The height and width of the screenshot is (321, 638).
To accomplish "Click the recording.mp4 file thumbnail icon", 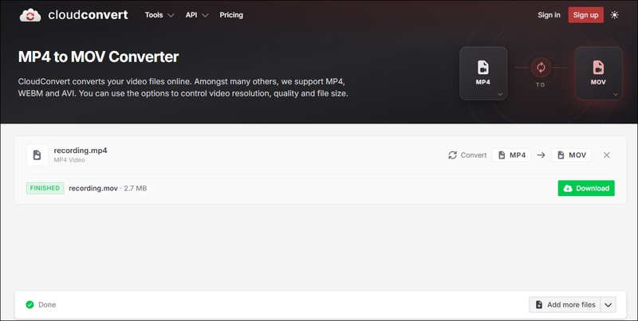I will (x=37, y=155).
